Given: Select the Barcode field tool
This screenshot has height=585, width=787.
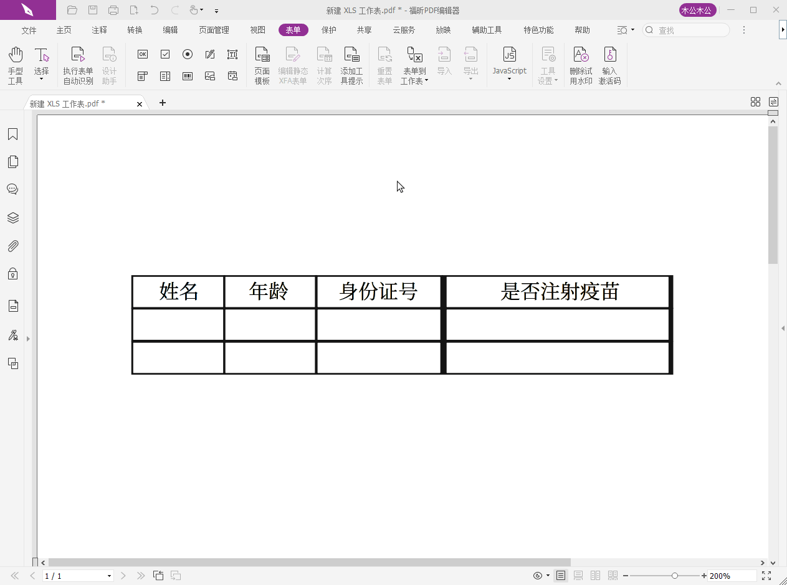Looking at the screenshot, I should point(187,76).
